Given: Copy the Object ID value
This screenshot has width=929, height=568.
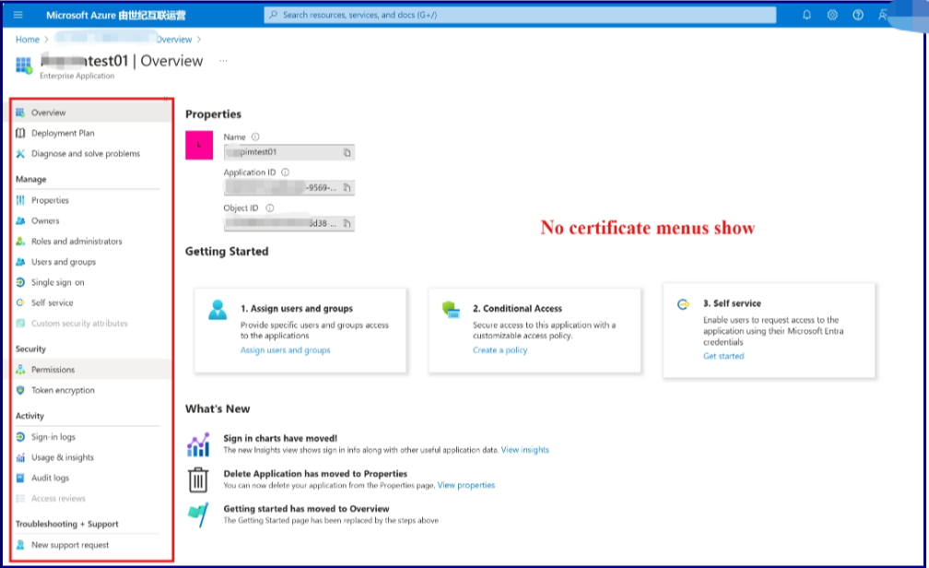Looking at the screenshot, I should point(347,223).
